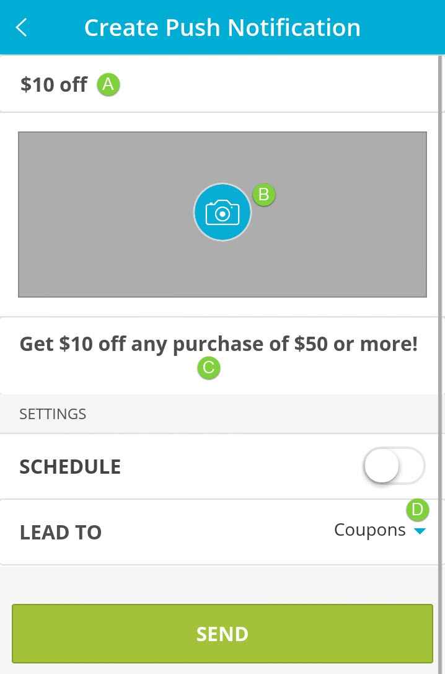Tap the blue camera icon
This screenshot has width=445, height=674.
coord(222,212)
